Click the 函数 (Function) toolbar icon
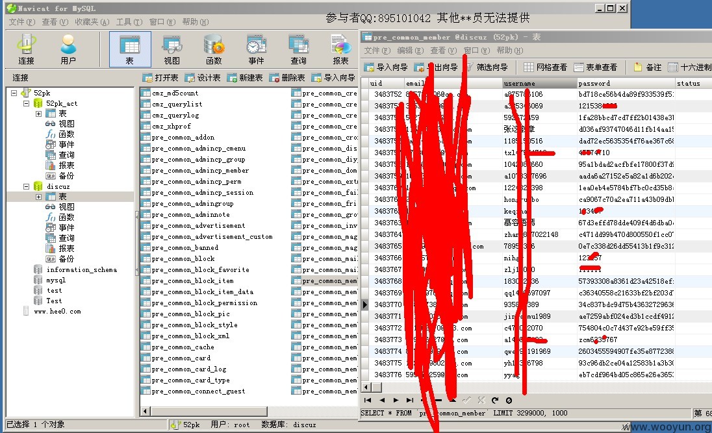The image size is (712, 433). pos(214,49)
